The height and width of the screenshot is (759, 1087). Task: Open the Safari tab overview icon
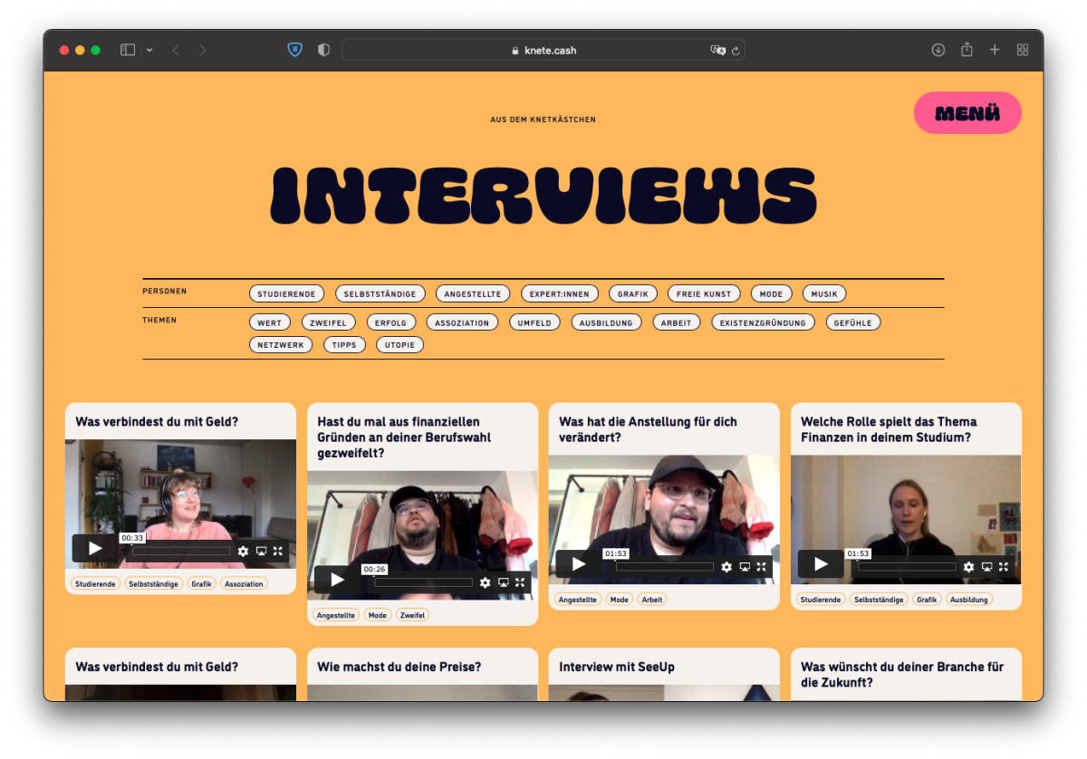1023,50
